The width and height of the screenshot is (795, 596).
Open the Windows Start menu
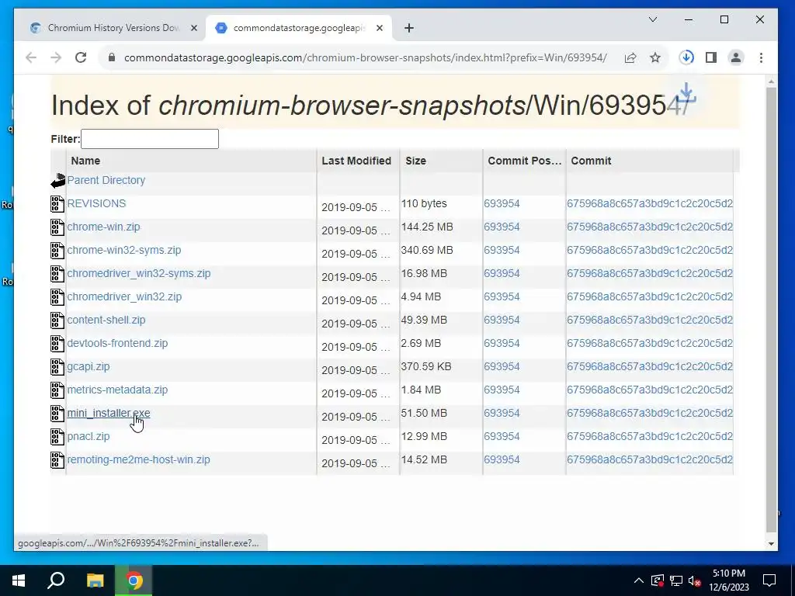19,580
